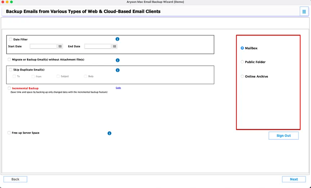Tick the Body duplicate criteria checkbox

coord(85,76)
